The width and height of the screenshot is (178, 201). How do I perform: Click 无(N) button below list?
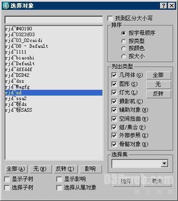pos(40,169)
